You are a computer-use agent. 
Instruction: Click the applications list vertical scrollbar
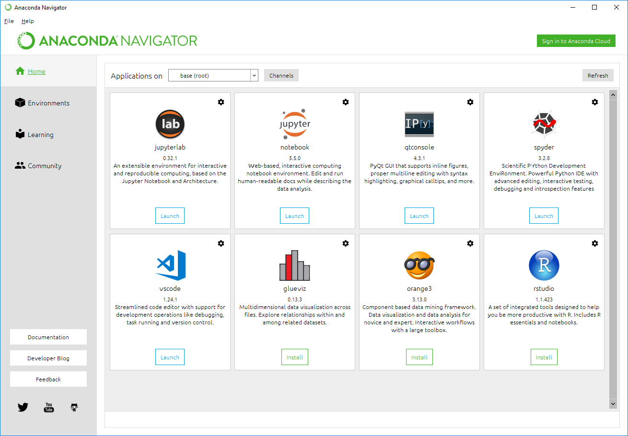613,249
